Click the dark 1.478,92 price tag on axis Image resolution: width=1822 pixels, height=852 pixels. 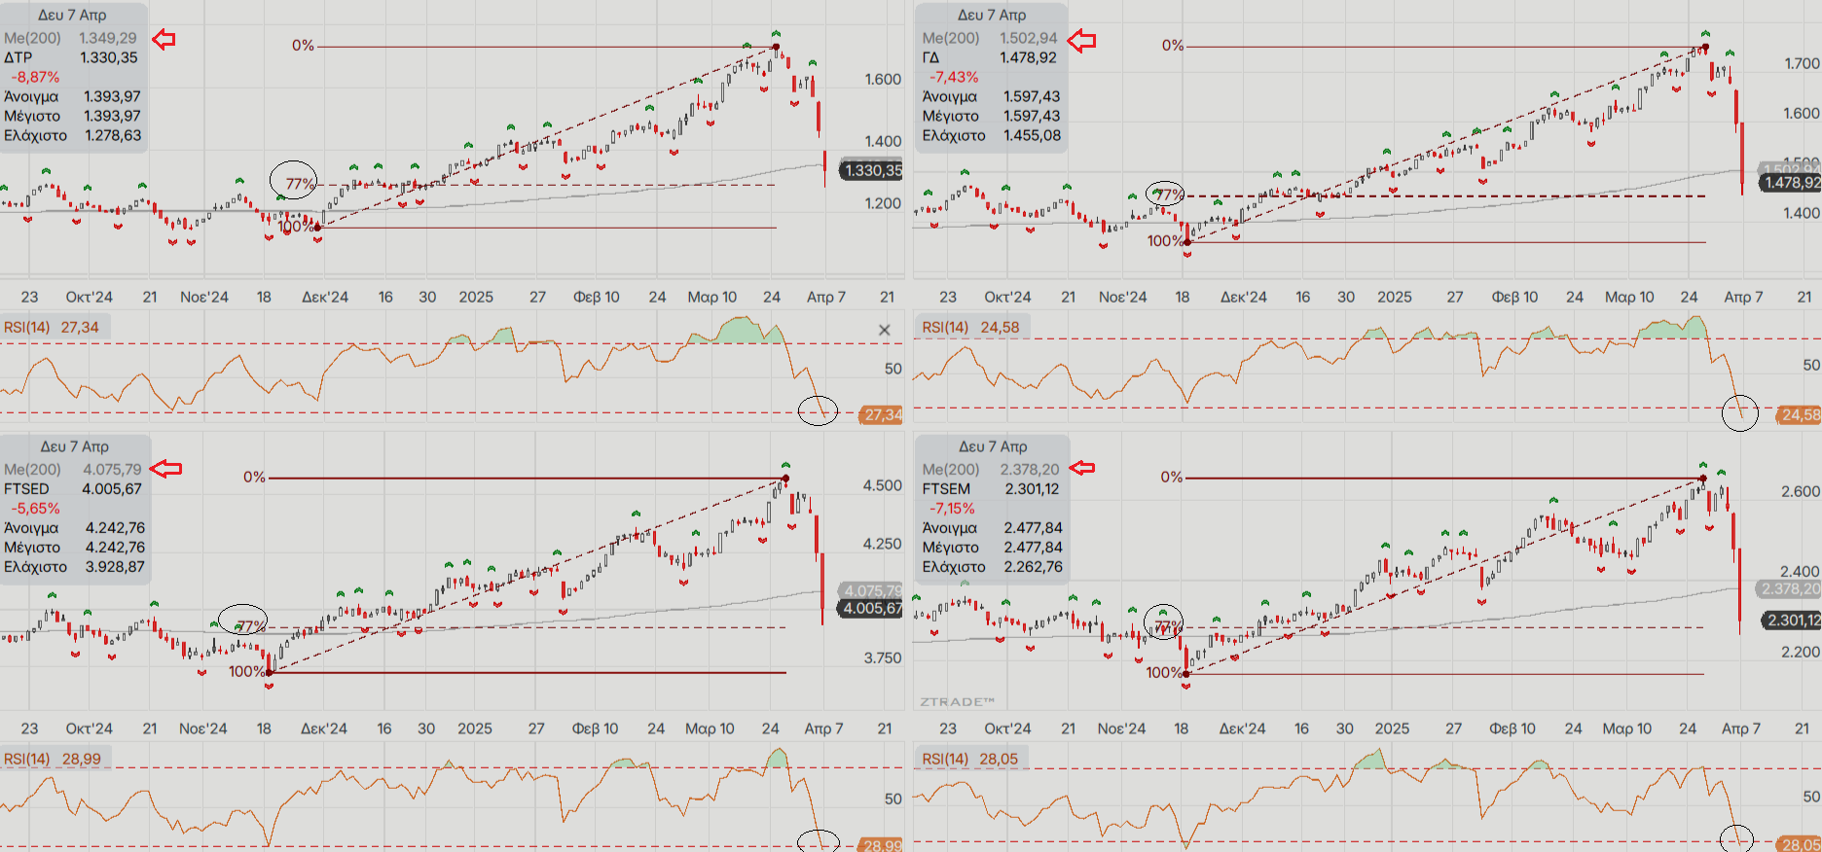[x=1791, y=182]
